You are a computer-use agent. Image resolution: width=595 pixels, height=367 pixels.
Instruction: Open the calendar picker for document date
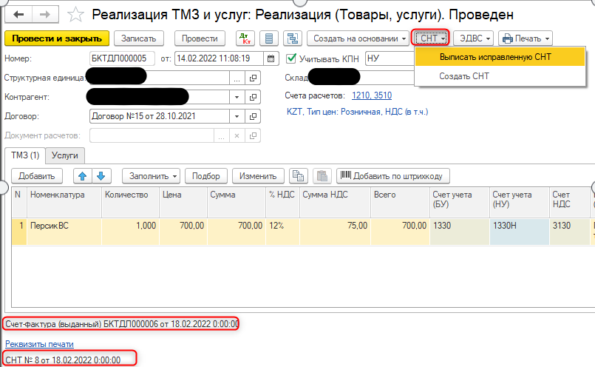271,58
